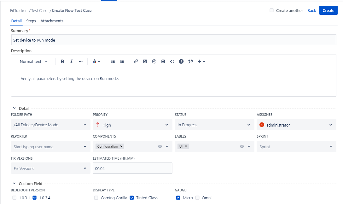Clear all labels with circle x
Image resolution: width=343 pixels, height=204 pixels.
click(x=242, y=147)
